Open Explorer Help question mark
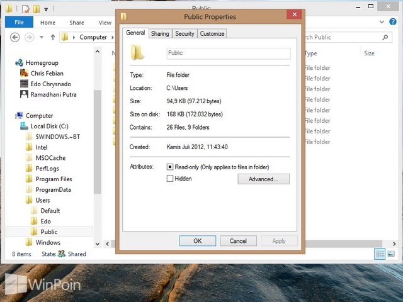Image resolution: width=403 pixels, height=302 pixels. pyautogui.click(x=392, y=22)
